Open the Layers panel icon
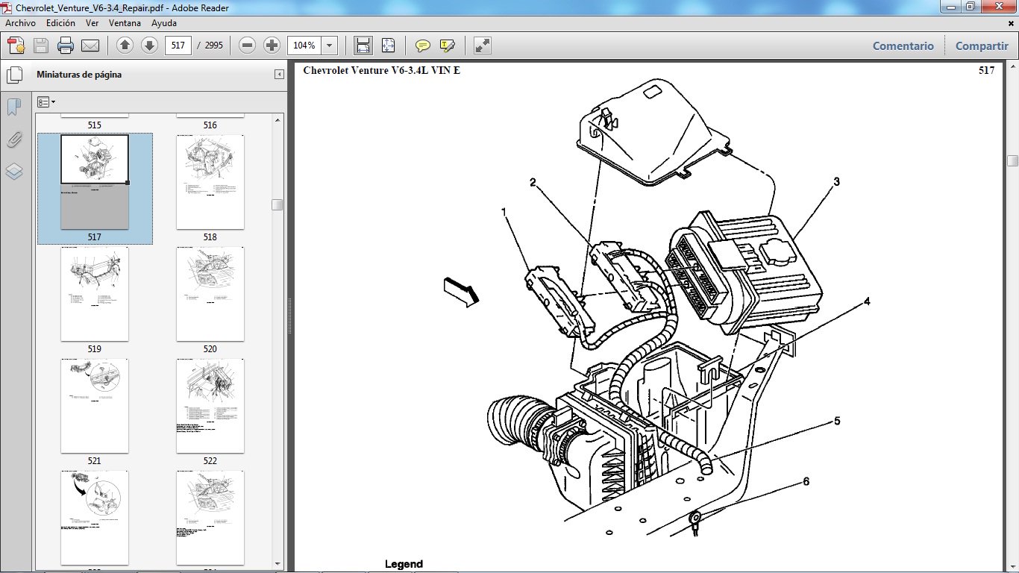Viewport: 1019px width, 573px height. click(x=14, y=172)
